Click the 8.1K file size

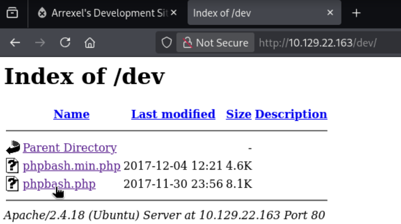point(239,184)
